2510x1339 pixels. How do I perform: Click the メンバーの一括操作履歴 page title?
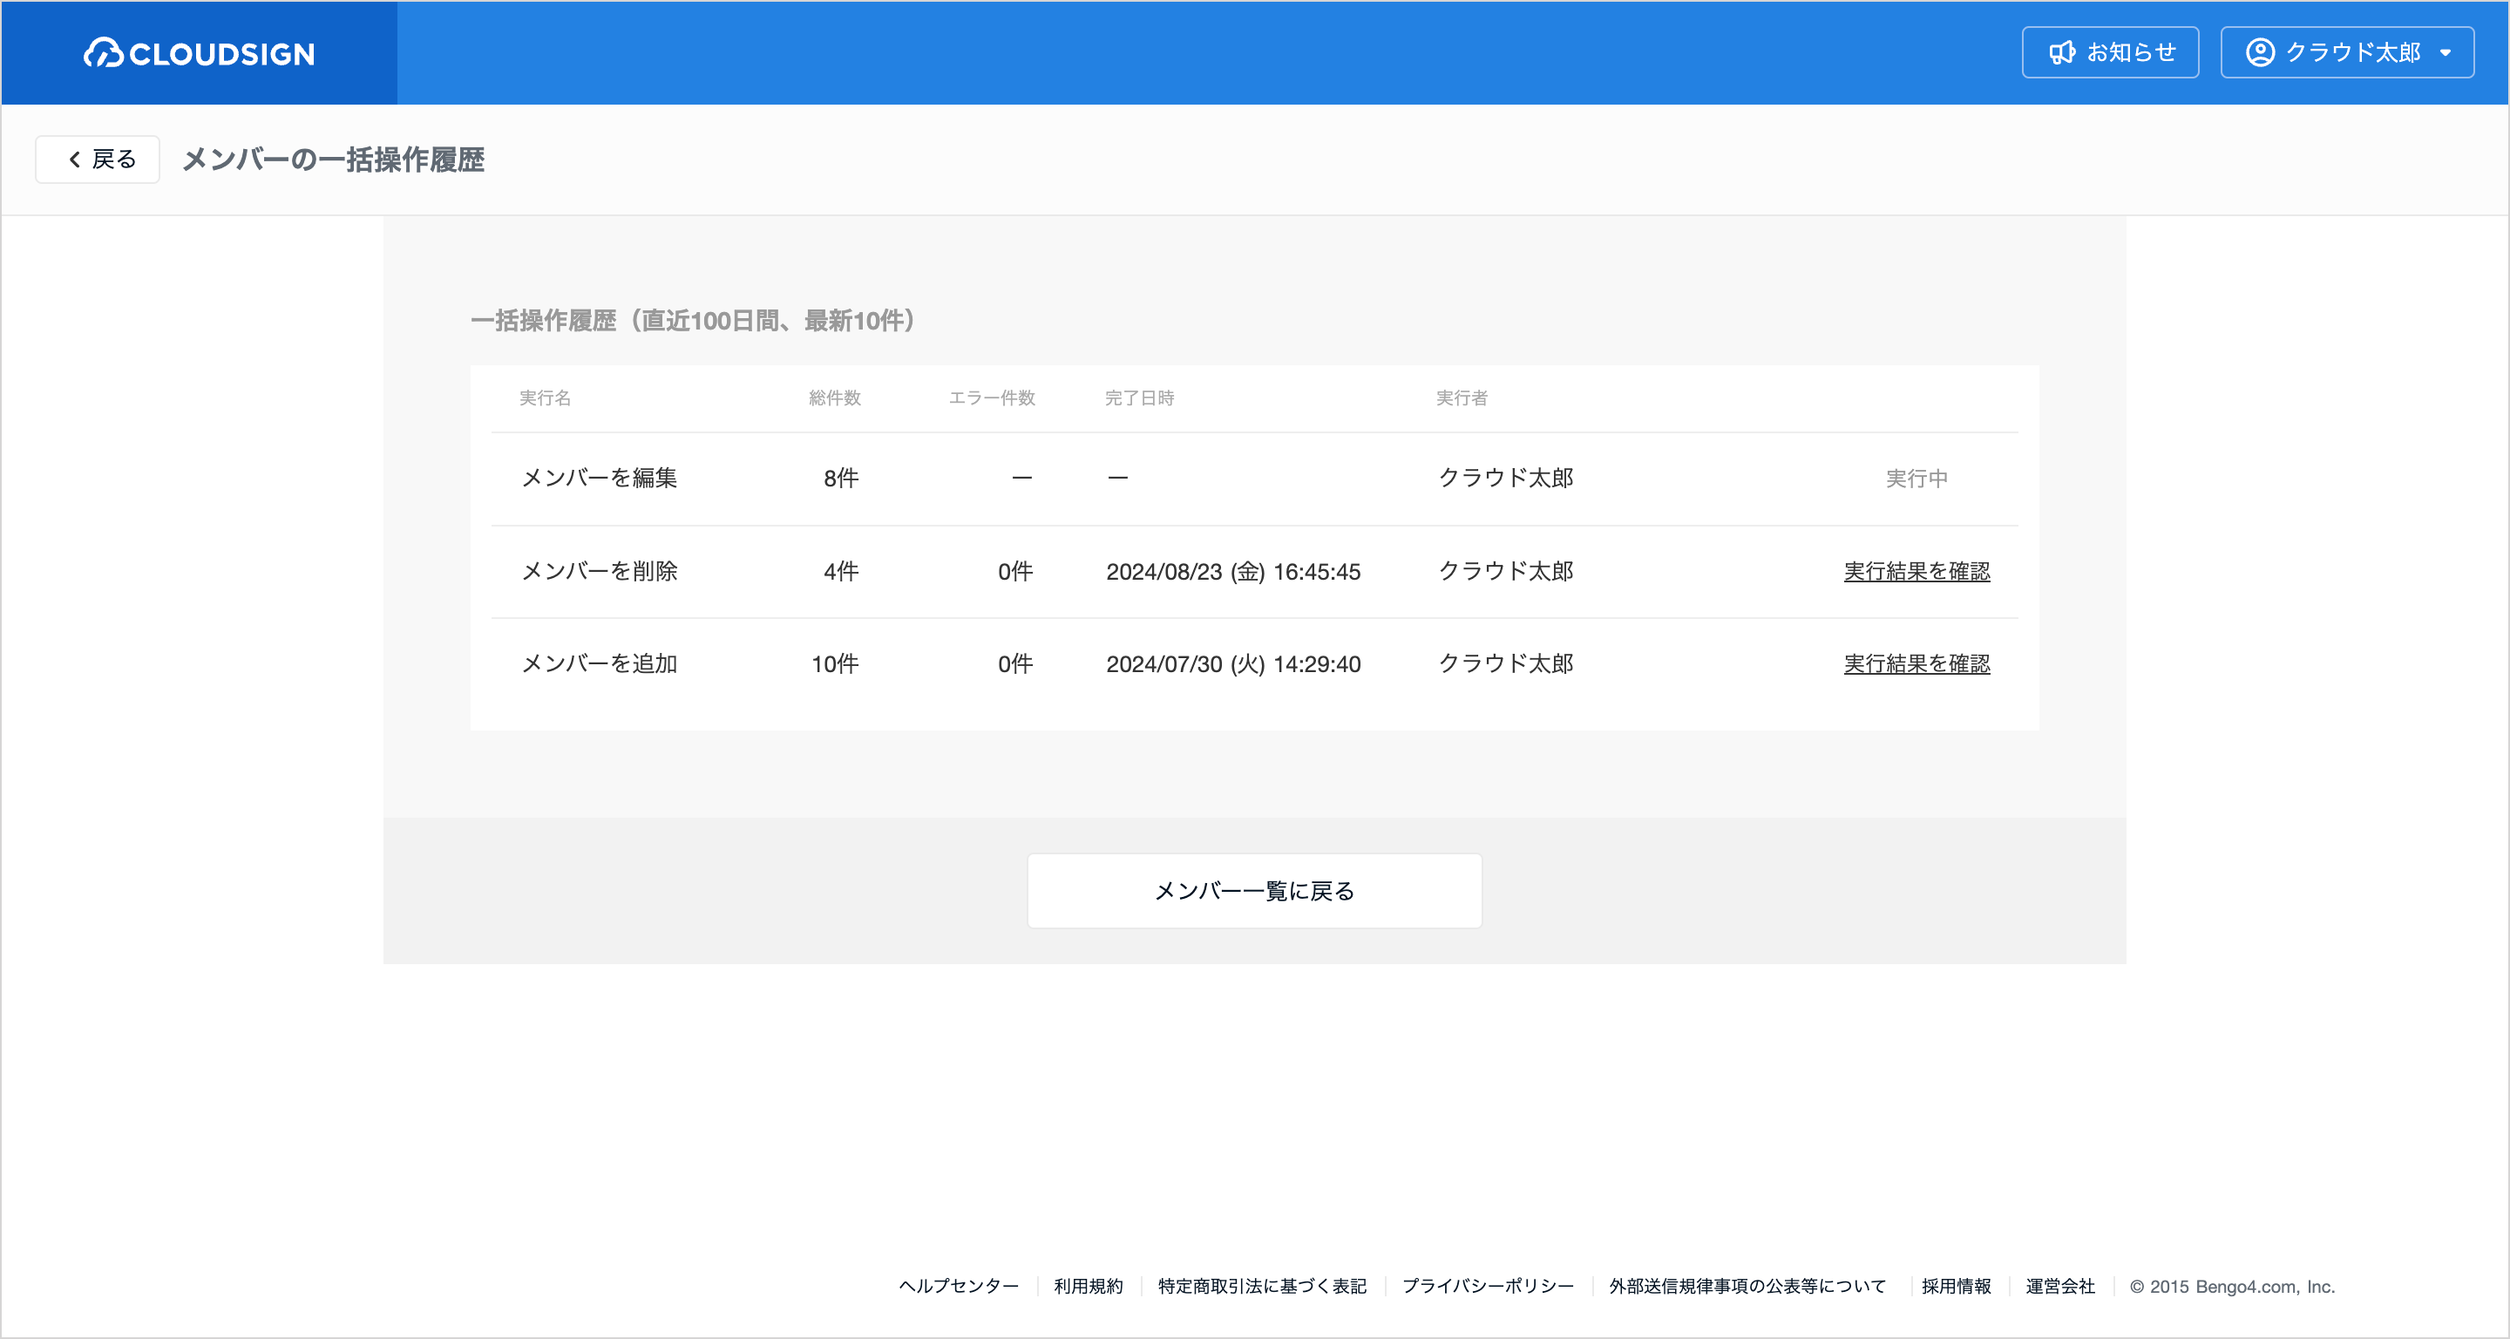[x=333, y=159]
